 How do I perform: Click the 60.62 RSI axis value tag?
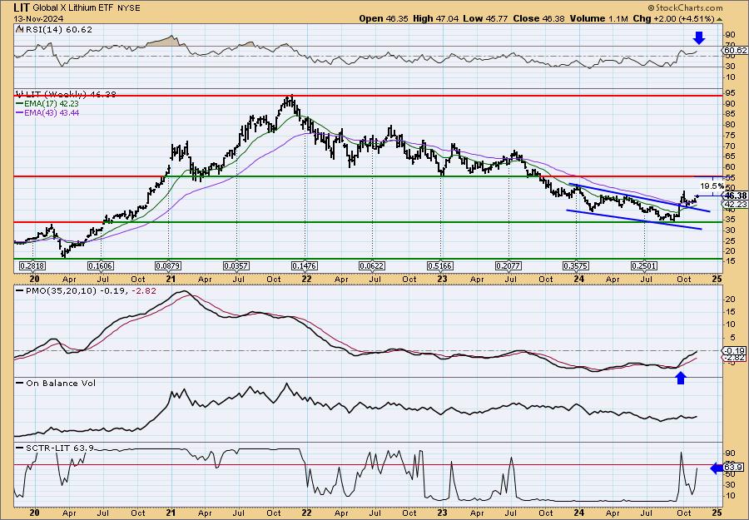(736, 50)
